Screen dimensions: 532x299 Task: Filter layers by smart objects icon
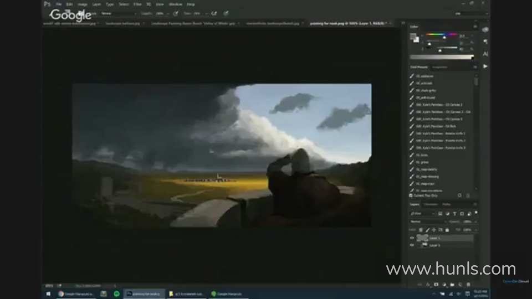pyautogui.click(x=469, y=214)
